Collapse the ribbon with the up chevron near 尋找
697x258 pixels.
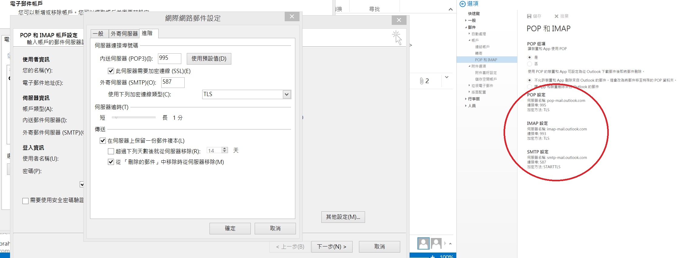(451, 9)
